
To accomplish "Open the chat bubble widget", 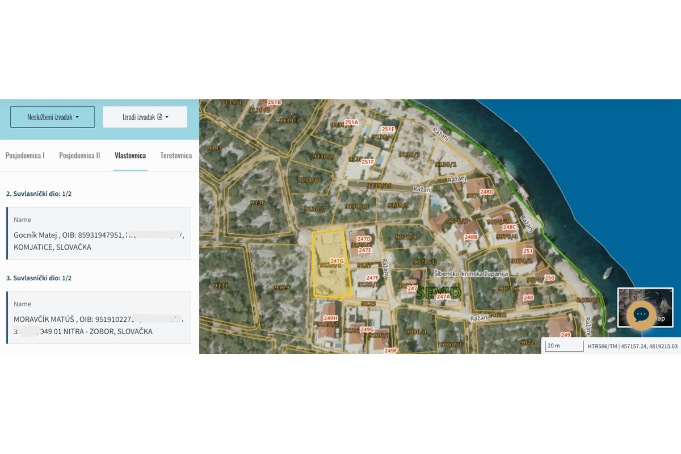I will point(641,314).
